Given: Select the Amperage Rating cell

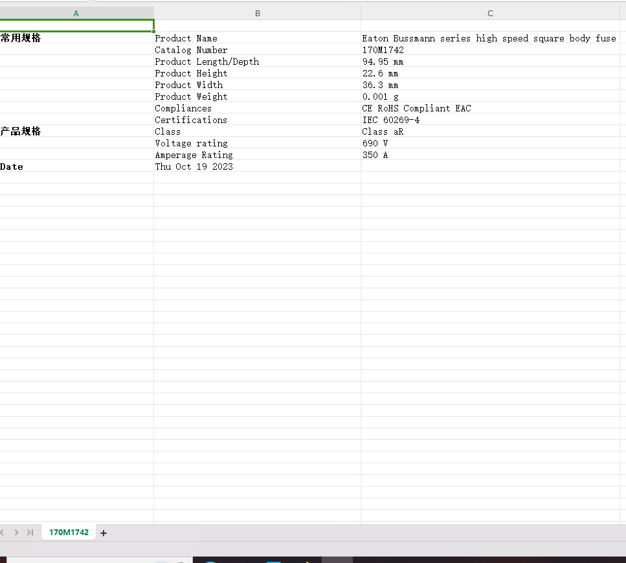Looking at the screenshot, I should (258, 154).
